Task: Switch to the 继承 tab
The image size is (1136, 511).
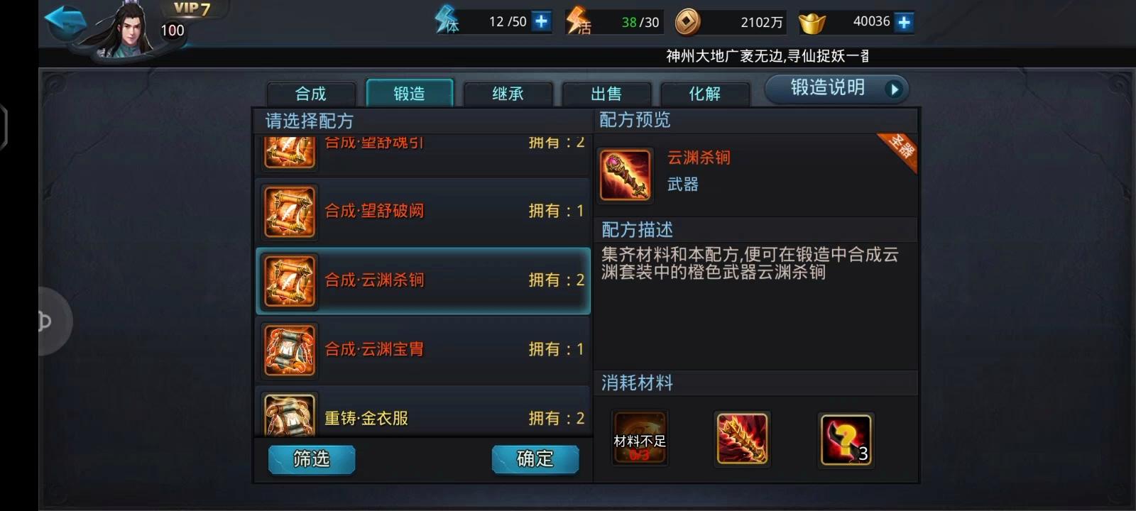Action: click(508, 93)
